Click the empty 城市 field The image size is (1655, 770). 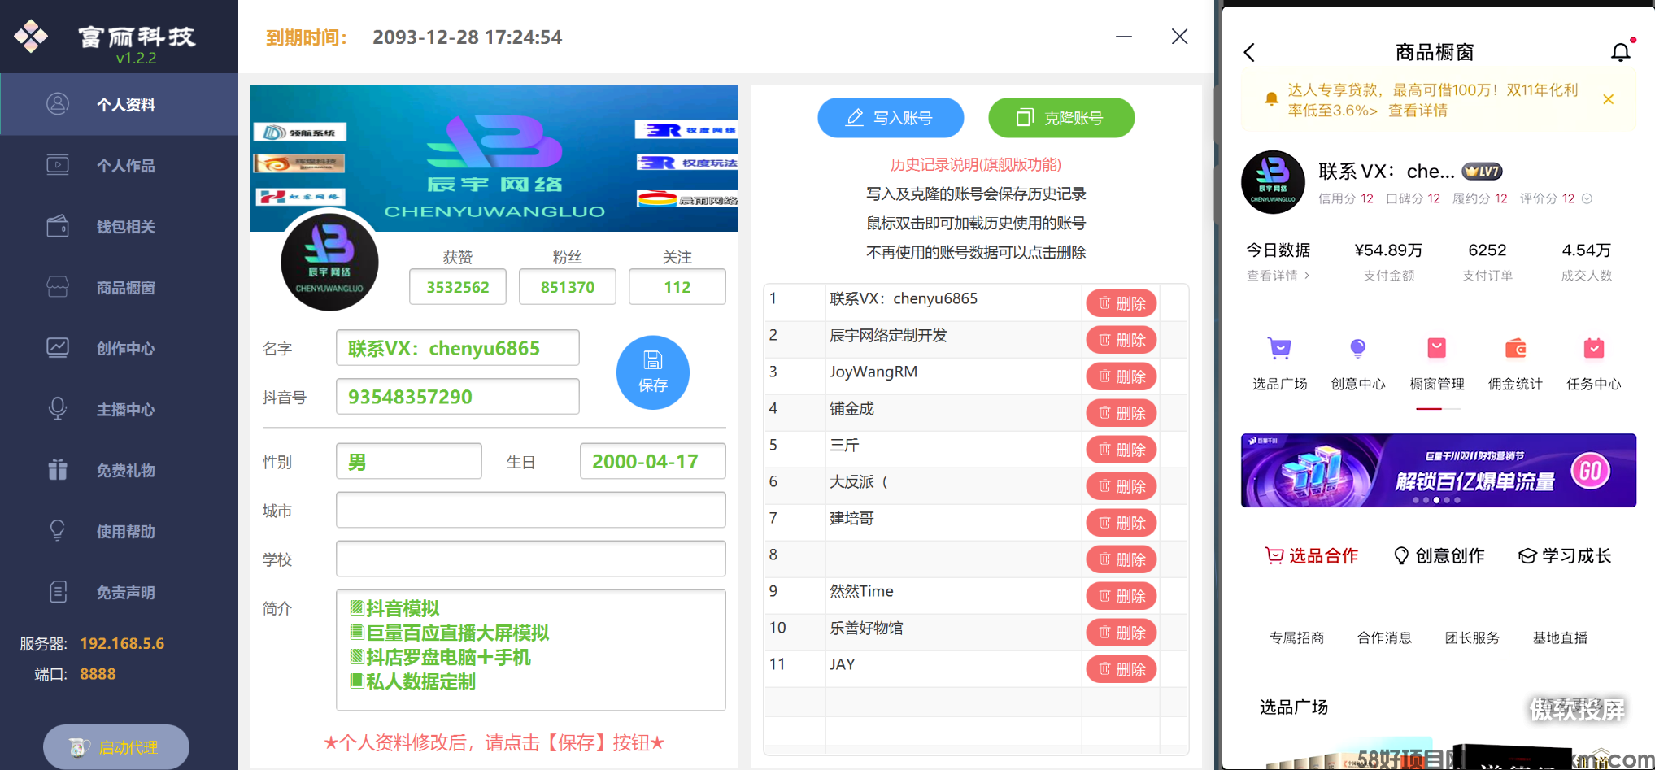531,510
